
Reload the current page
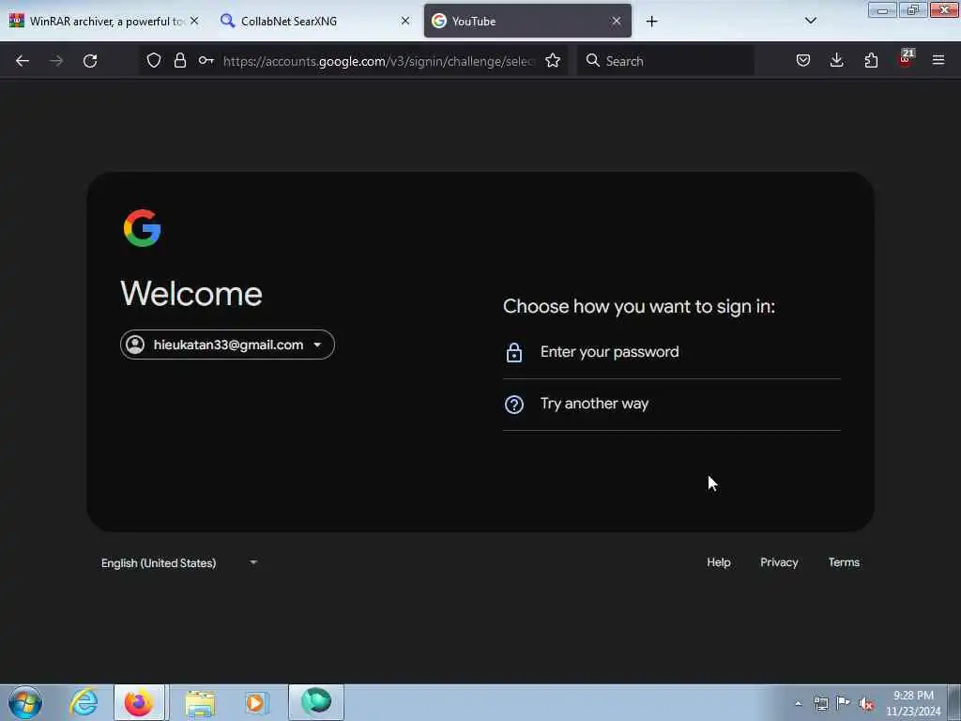(x=90, y=61)
